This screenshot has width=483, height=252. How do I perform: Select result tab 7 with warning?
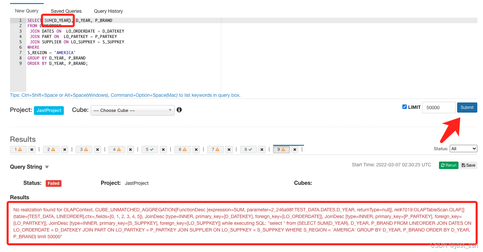coord(216,150)
